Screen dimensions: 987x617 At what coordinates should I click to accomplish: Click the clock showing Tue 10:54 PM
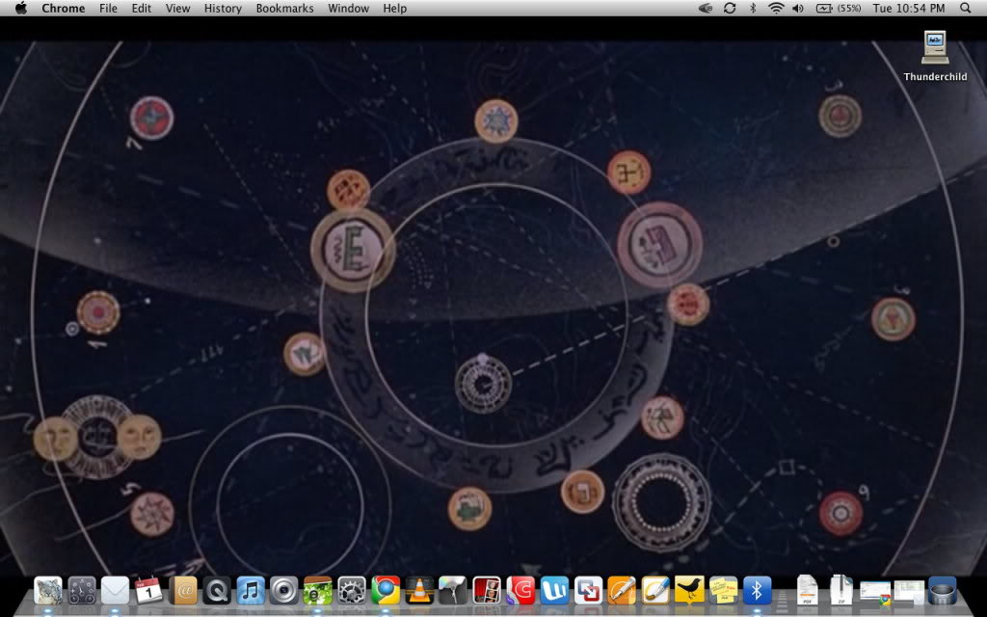908,8
